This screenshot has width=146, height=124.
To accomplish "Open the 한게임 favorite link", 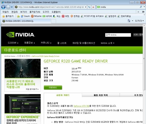I will 75,16.
